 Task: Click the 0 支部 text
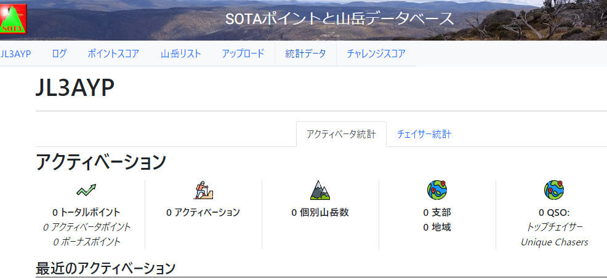437,212
